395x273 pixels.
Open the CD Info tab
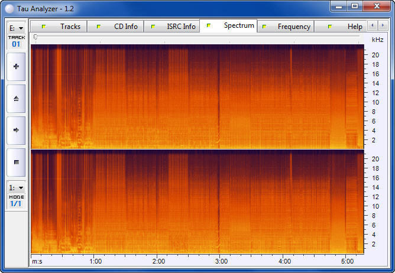(119, 27)
